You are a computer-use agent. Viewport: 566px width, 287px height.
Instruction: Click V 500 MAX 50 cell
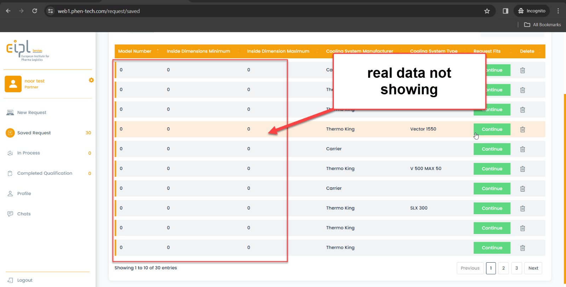[426, 169]
